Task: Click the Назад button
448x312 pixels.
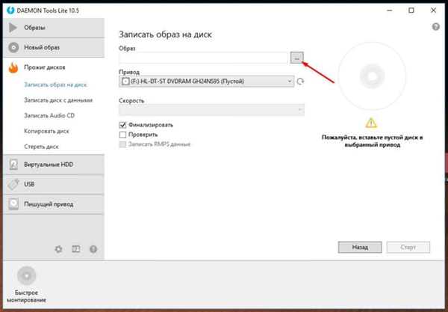Action: [360, 248]
